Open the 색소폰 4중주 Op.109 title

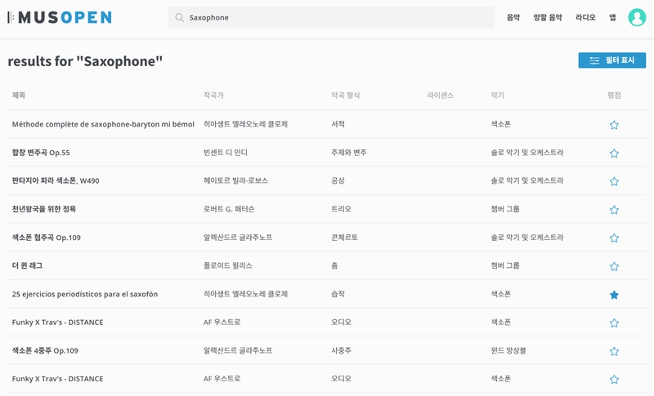pos(45,350)
